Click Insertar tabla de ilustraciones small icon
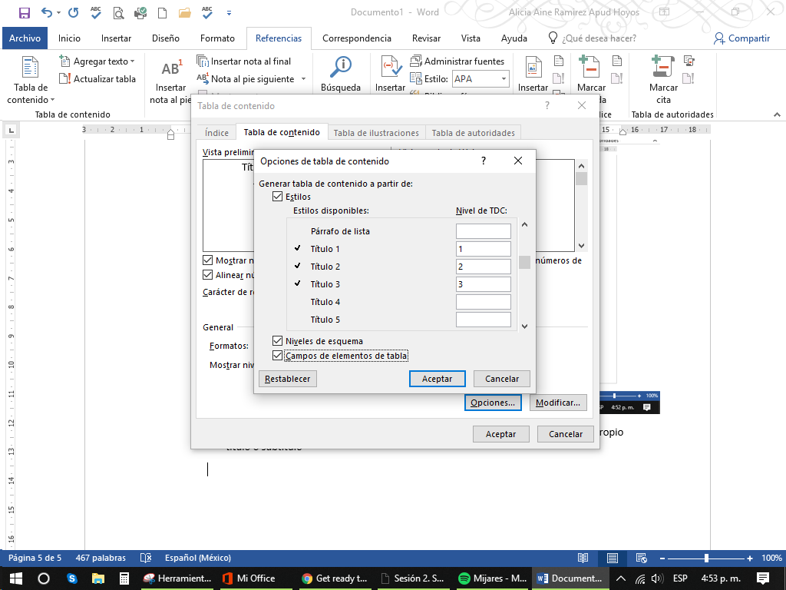 559,61
